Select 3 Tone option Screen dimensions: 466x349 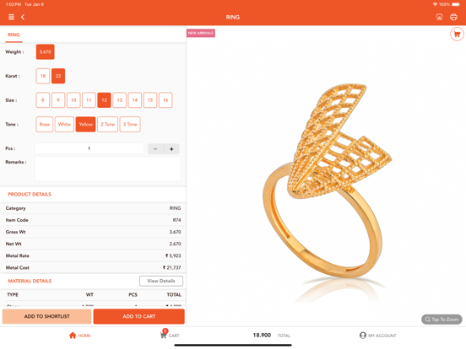click(130, 125)
